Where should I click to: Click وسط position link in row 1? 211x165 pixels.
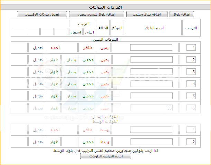click(x=104, y=130)
